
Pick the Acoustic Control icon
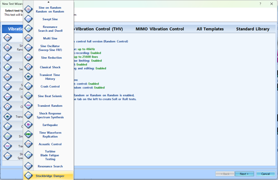pos(29,144)
